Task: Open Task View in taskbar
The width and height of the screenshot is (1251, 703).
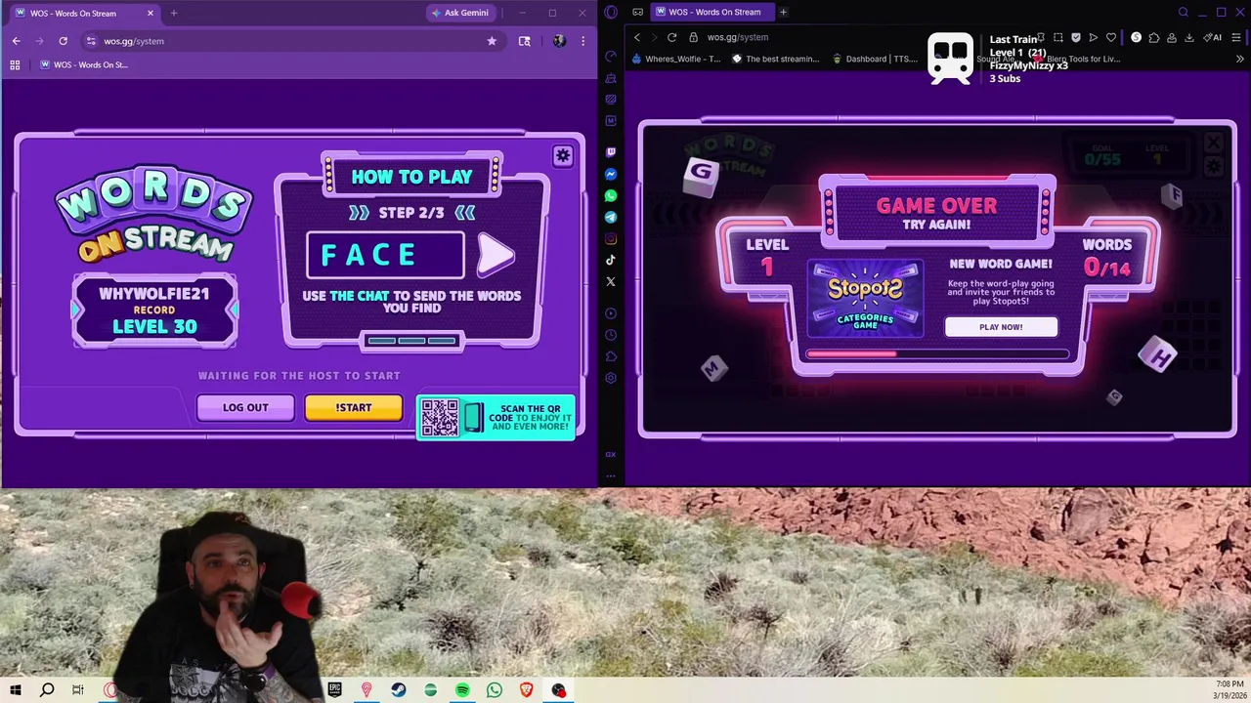Action: click(78, 690)
